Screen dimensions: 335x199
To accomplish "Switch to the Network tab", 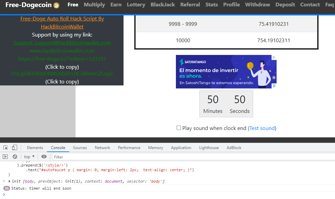I will [x=102, y=148].
